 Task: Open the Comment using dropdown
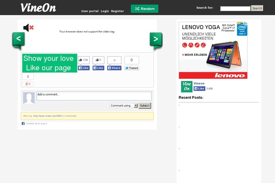point(124,105)
